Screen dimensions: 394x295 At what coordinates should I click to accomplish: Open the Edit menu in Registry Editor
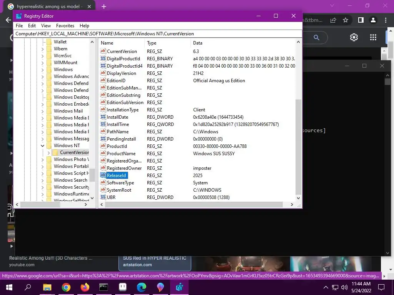[x=32, y=26]
